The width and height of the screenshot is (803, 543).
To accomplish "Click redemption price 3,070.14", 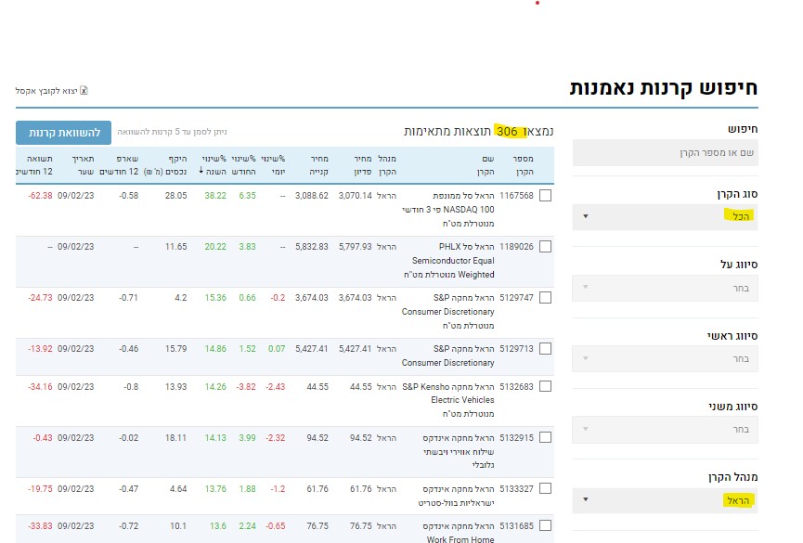I will pyautogui.click(x=355, y=196).
